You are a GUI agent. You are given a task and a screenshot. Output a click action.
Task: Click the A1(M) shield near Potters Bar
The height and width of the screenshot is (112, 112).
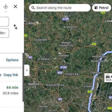pyautogui.click(x=63, y=67)
